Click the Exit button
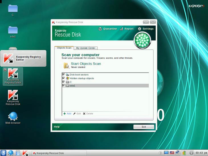208x156 pixels. (144, 127)
